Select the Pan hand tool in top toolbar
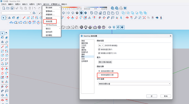189x104 pixels. [x=131, y=18]
